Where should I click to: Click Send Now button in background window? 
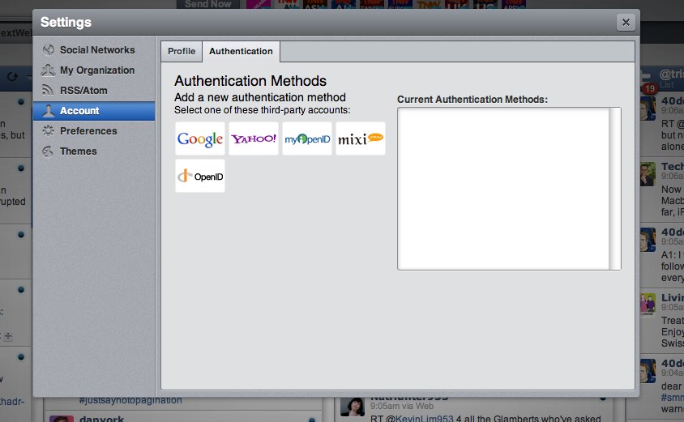pos(208,4)
